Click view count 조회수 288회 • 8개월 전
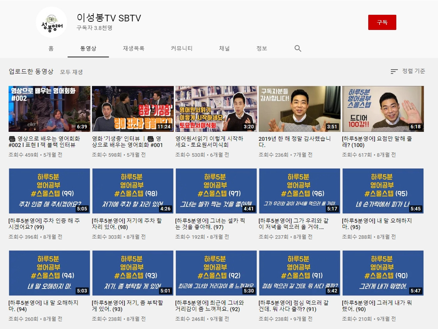This screenshot has width=438, height=329. coord(369,237)
